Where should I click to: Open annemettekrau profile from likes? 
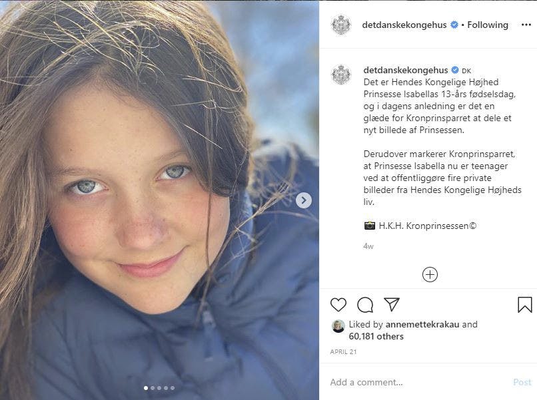pos(422,325)
